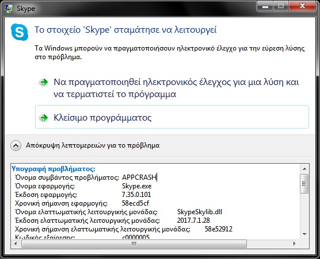Viewport: 320px width, 259px height.
Task: Select Κλείσιμο προγράμματος
Action: 172,117
